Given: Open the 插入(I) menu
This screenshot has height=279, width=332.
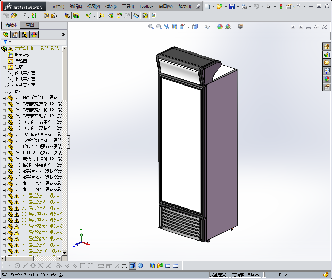Looking at the screenshot, I should point(111,6).
